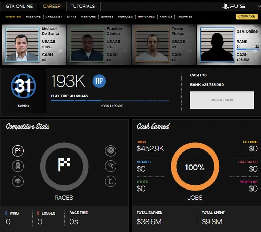Screen dimensions: 261x232
Task: Select the Tennis racket icon
Action: pos(111,166)
